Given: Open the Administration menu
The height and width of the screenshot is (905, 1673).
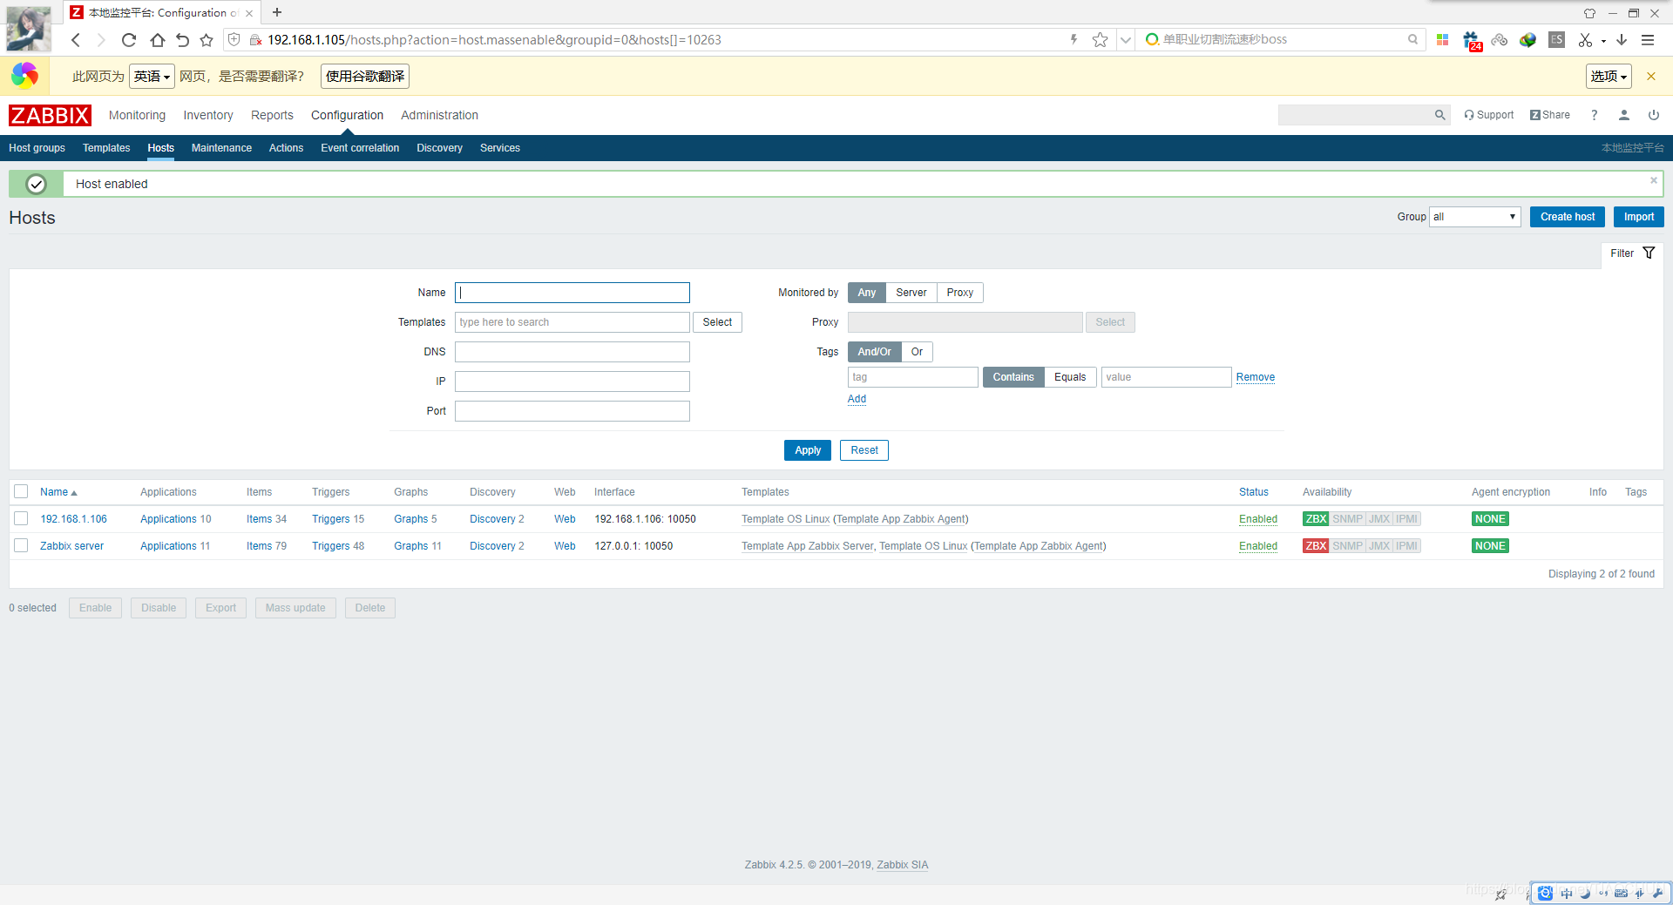Looking at the screenshot, I should pos(439,115).
